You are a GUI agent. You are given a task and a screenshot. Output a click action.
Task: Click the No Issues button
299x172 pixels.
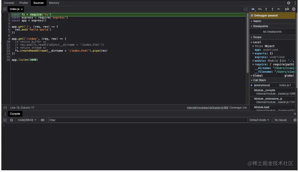[x=281, y=120]
